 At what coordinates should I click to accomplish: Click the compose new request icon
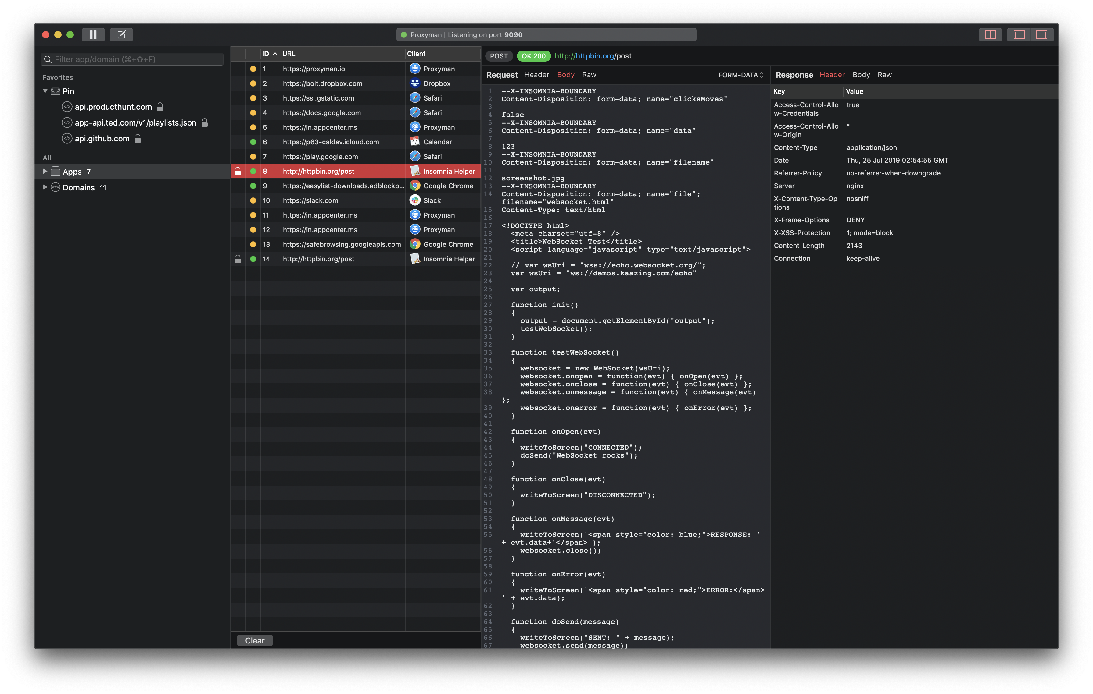(121, 34)
